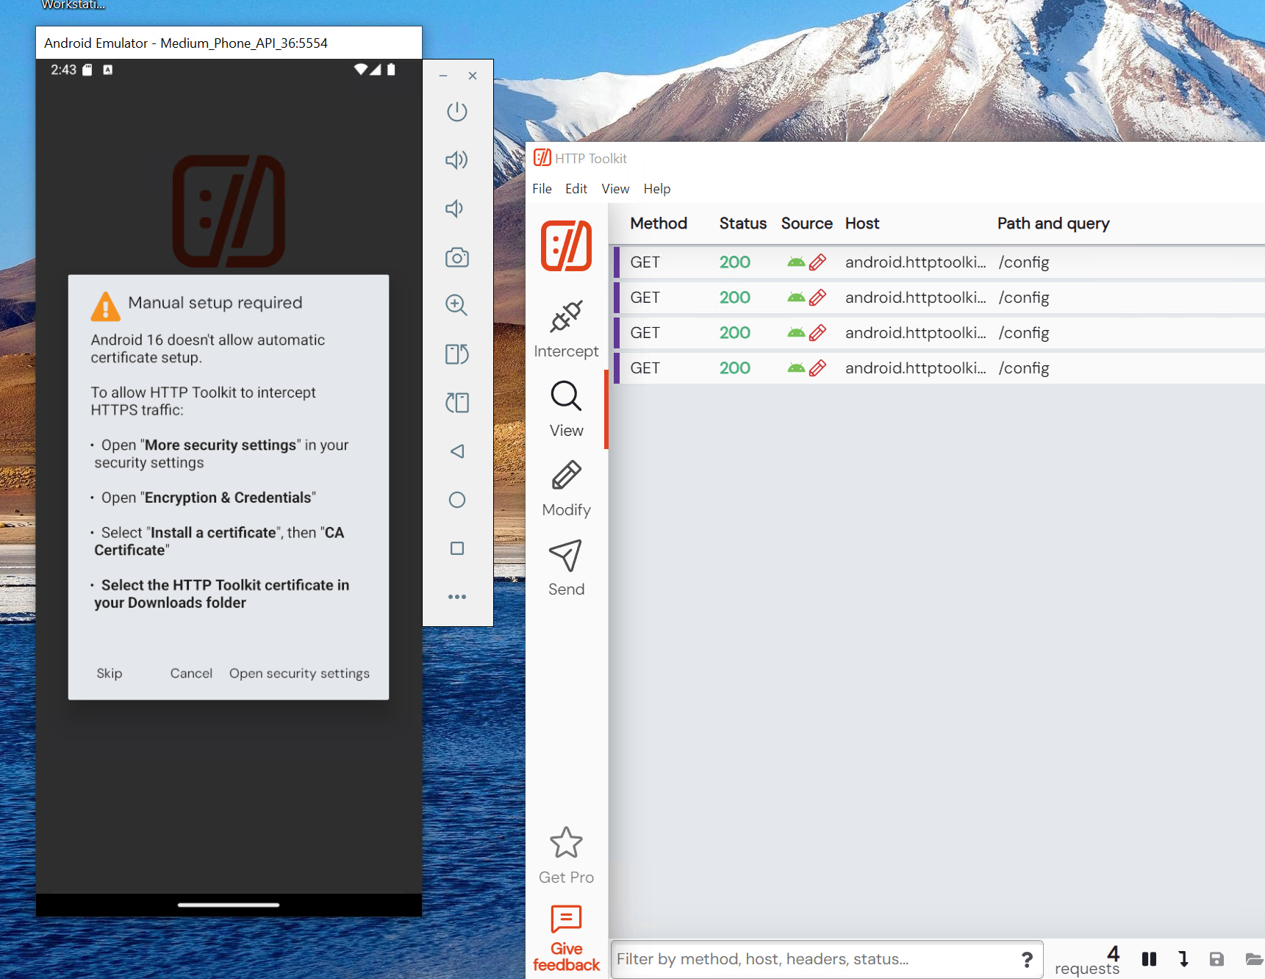Click Give feedback in HTTP Toolkit sidebar
The height and width of the screenshot is (979, 1265).
coord(566,939)
